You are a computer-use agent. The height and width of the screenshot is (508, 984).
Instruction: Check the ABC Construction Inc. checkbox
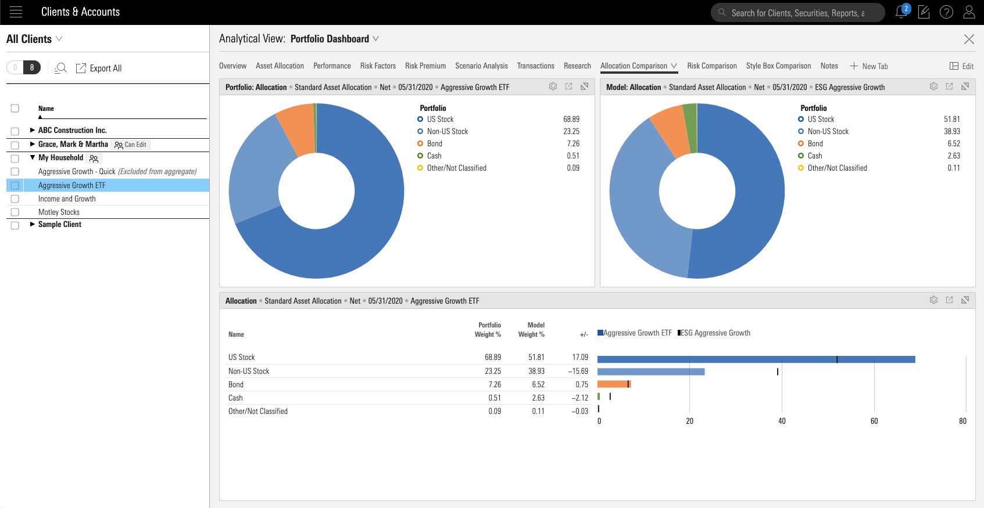click(15, 131)
